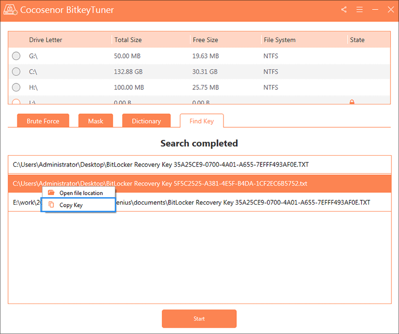Select the C:\ drive radio button
This screenshot has width=399, height=334.
[16, 71]
